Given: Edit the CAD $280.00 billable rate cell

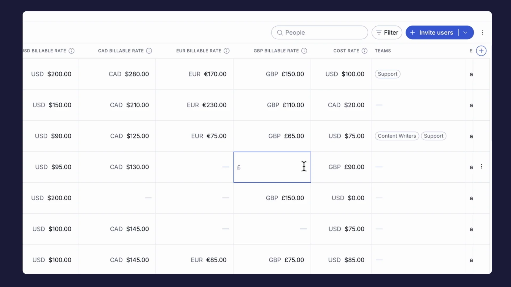Looking at the screenshot, I should tap(129, 74).
